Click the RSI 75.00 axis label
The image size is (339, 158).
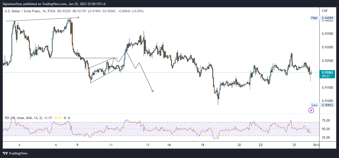click(326, 121)
